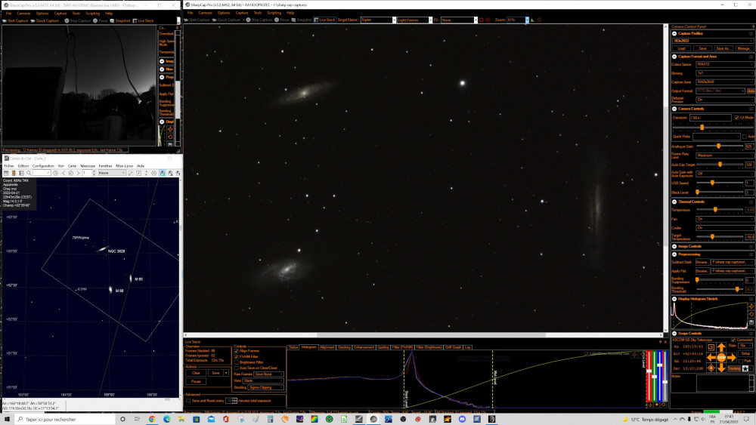
Task: Click Live Stack in main SharpCap toolbar
Action: coord(324,20)
